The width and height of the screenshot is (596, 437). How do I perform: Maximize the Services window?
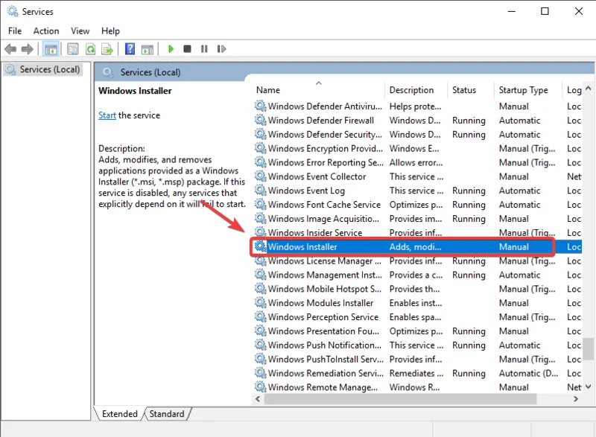(x=545, y=11)
